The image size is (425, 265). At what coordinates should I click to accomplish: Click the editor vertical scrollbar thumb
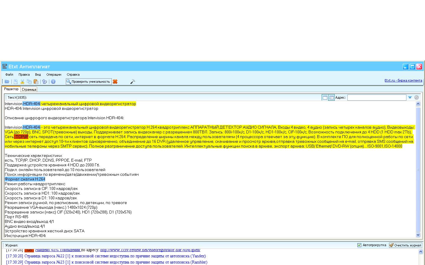coord(418,170)
